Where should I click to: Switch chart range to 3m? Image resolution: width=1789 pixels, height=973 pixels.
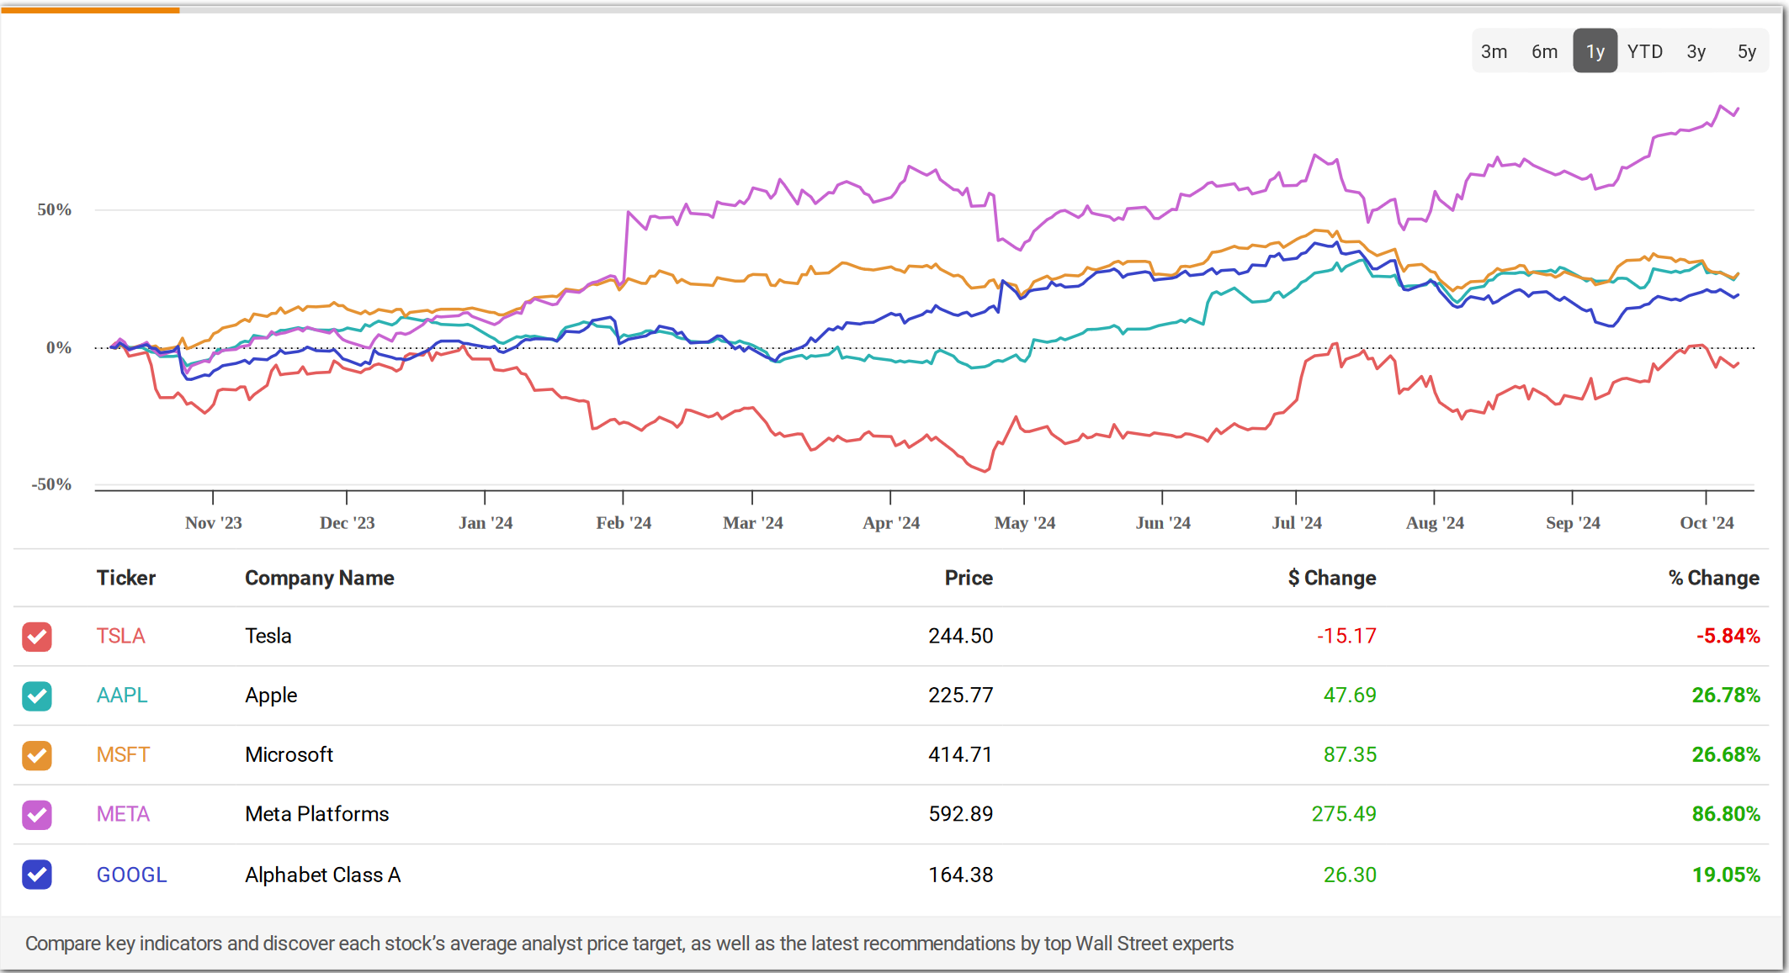click(x=1494, y=51)
